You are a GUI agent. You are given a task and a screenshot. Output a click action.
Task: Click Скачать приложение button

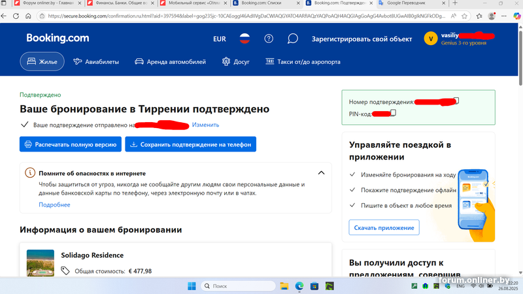point(384,227)
